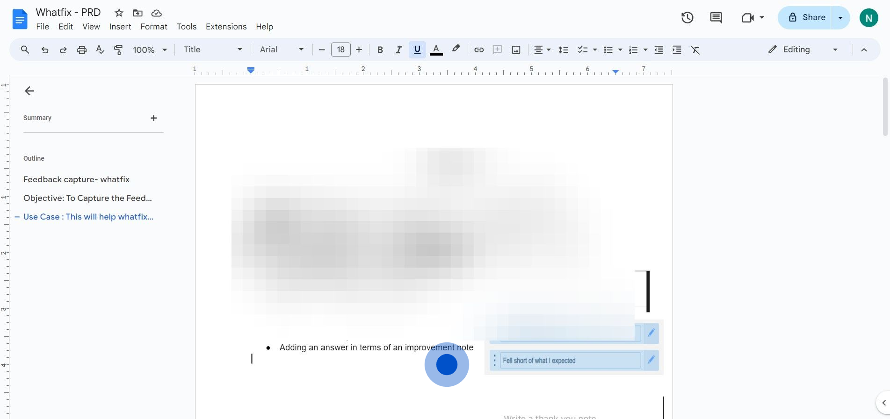
Task: Open the Google account avatar N
Action: pyautogui.click(x=868, y=18)
